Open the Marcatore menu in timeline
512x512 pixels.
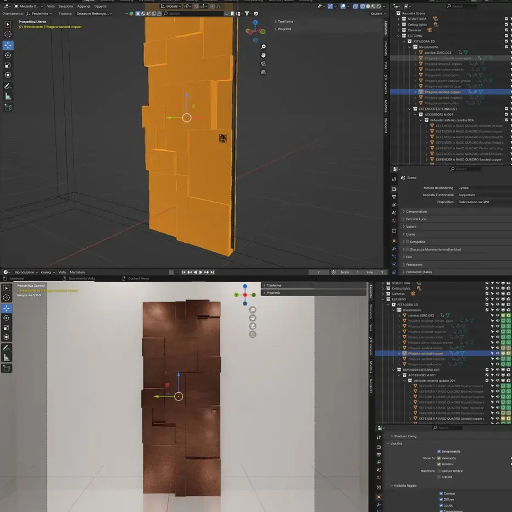[x=77, y=272]
